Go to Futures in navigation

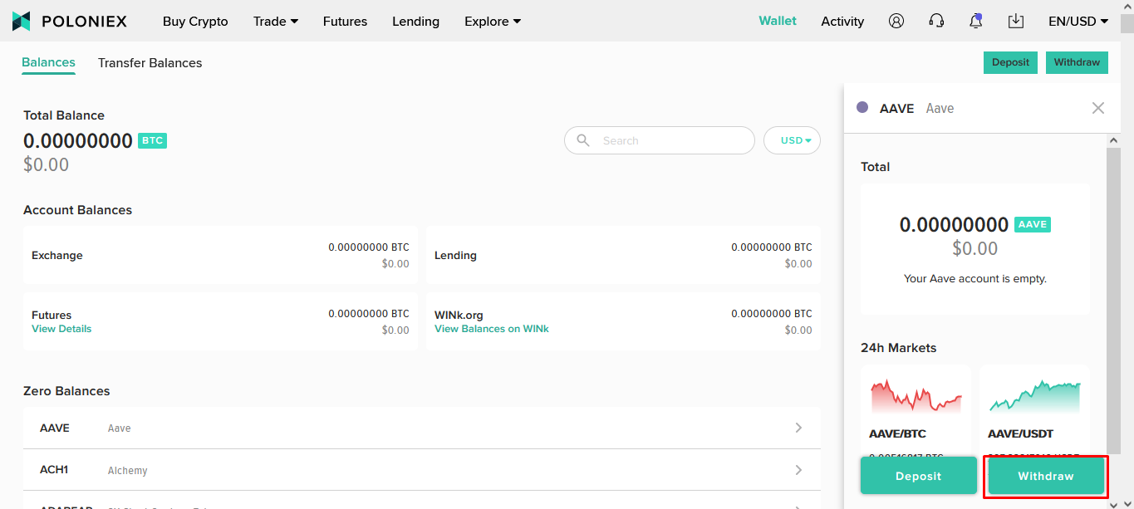click(x=345, y=21)
